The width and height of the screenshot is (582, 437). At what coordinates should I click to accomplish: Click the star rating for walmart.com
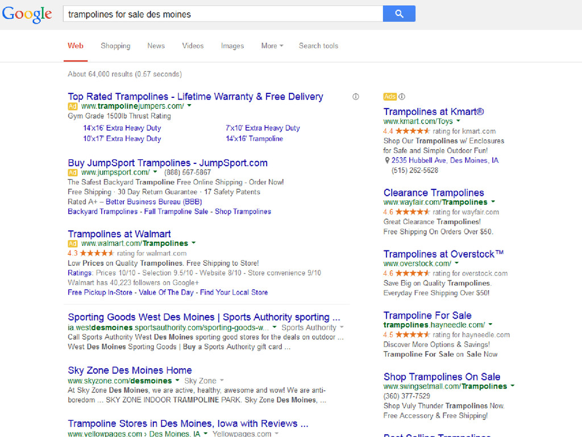tap(97, 253)
